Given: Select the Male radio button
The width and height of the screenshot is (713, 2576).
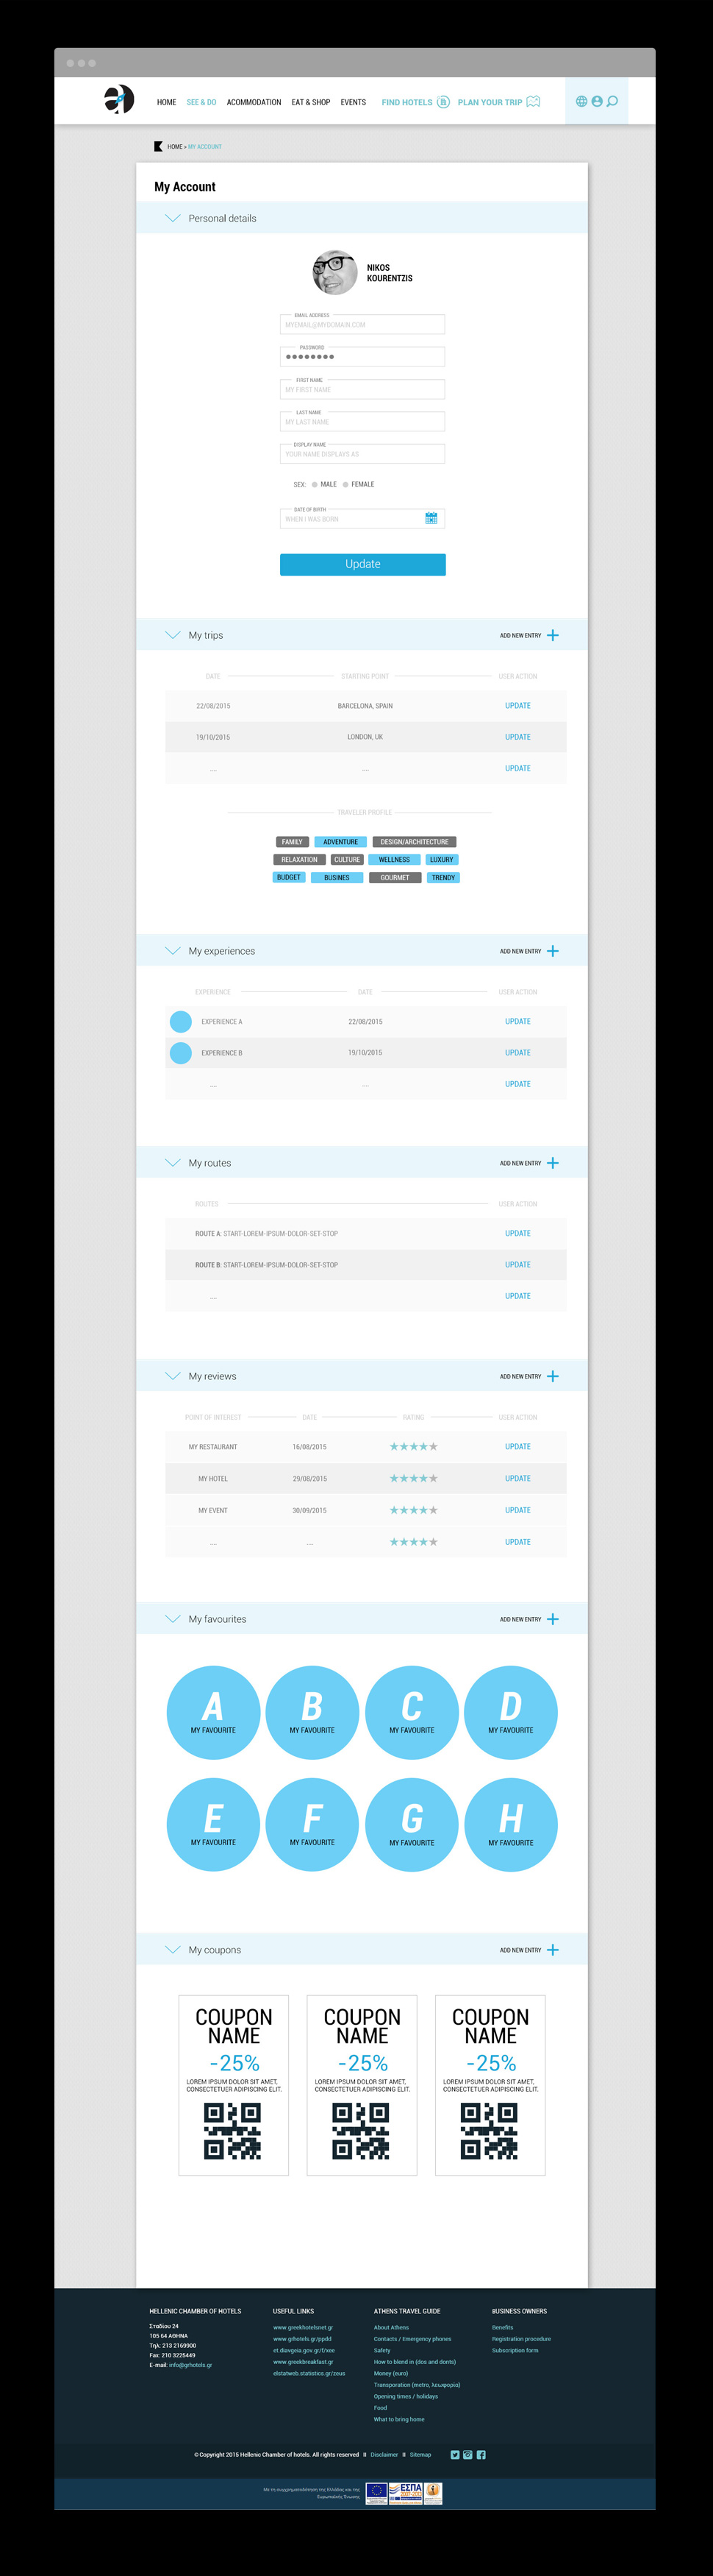Looking at the screenshot, I should (x=314, y=484).
